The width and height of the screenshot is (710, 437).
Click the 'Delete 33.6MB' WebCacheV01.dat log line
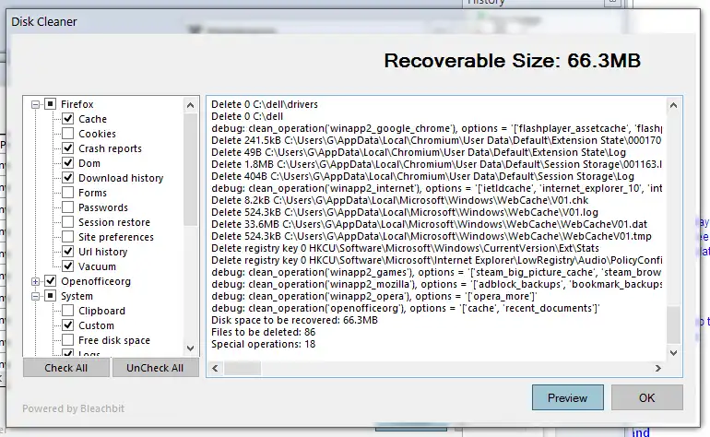(430, 224)
